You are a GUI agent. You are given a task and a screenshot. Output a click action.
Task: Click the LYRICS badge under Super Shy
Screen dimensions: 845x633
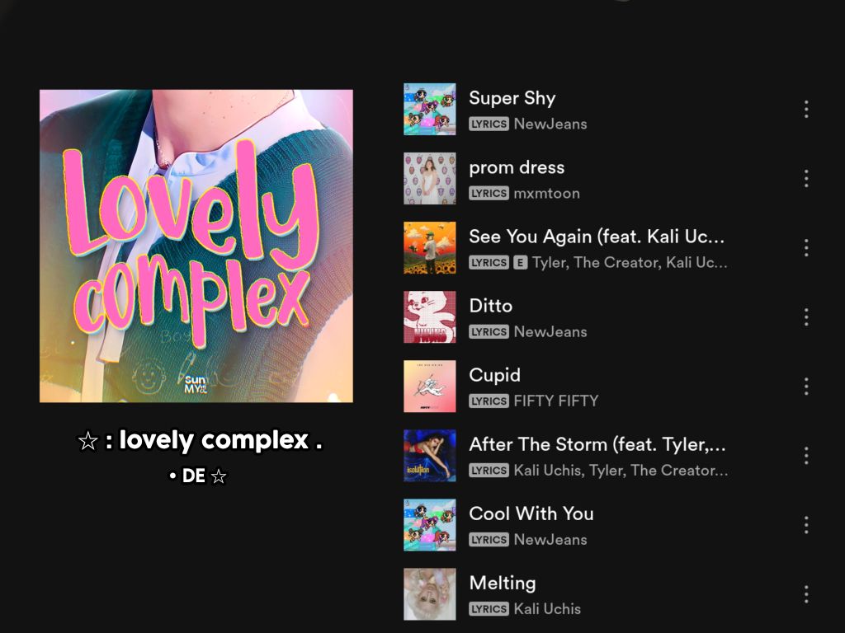489,124
